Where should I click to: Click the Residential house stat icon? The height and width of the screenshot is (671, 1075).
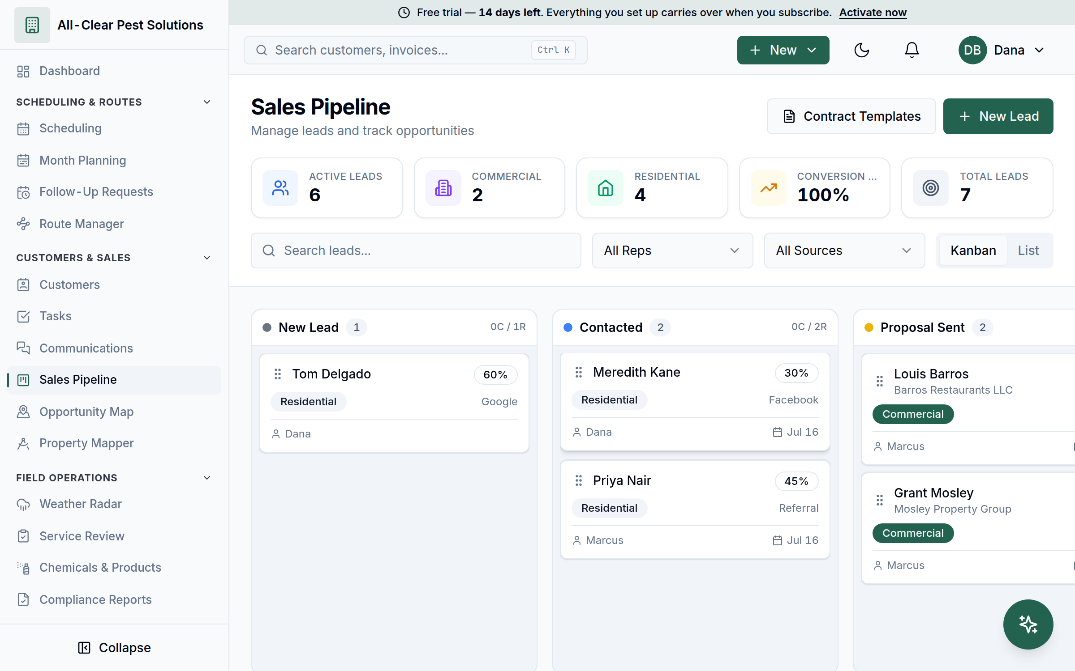click(x=606, y=188)
